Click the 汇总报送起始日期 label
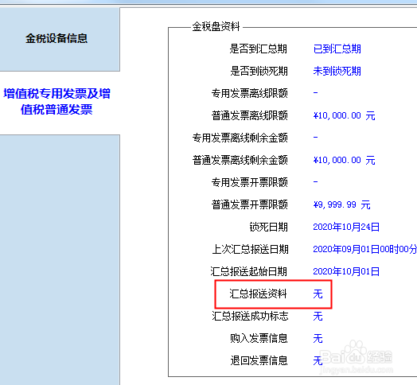 click(x=248, y=272)
